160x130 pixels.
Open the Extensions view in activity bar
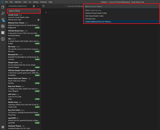click(x=3, y=33)
